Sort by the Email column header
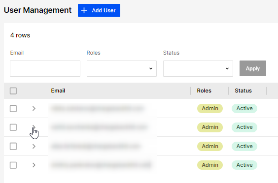 58,91
